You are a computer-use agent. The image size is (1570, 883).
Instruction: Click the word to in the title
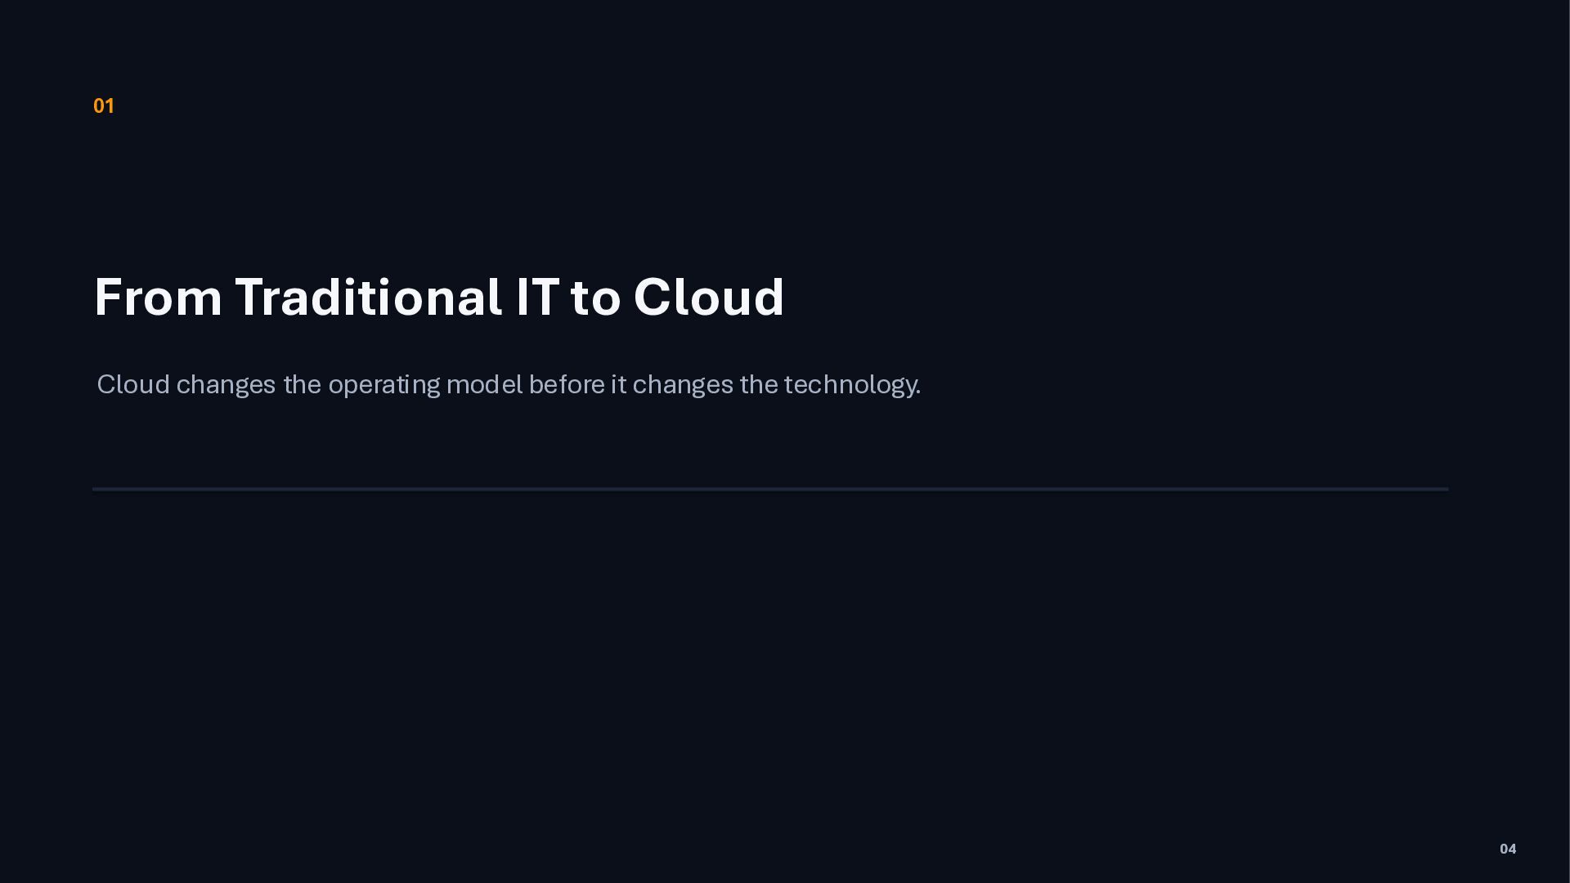596,298
